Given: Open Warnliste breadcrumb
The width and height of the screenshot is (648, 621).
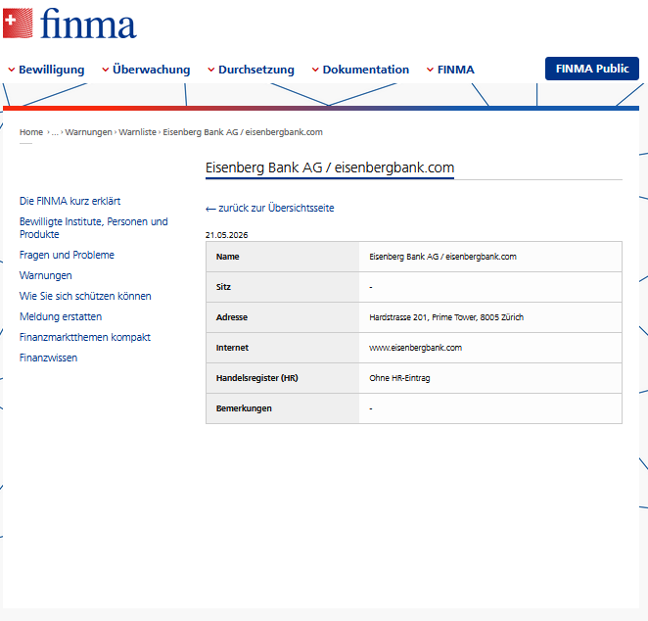Looking at the screenshot, I should (x=137, y=132).
